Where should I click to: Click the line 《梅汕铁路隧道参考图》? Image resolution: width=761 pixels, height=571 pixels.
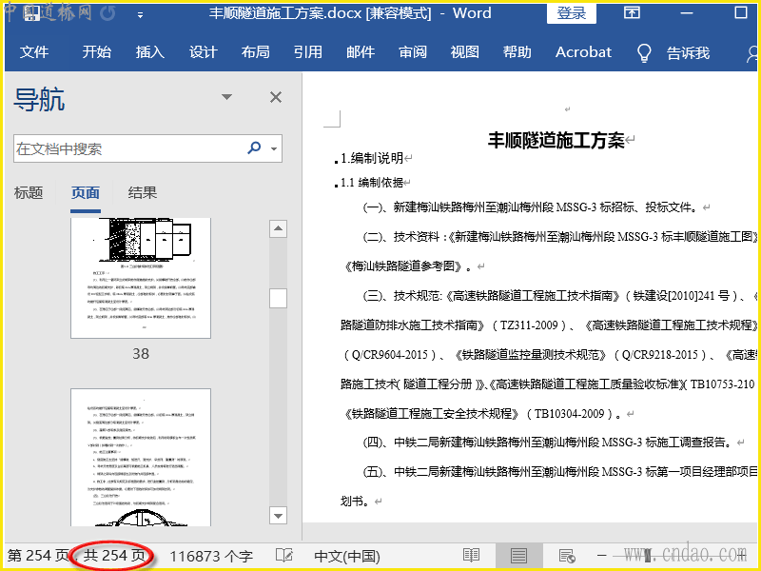(405, 266)
